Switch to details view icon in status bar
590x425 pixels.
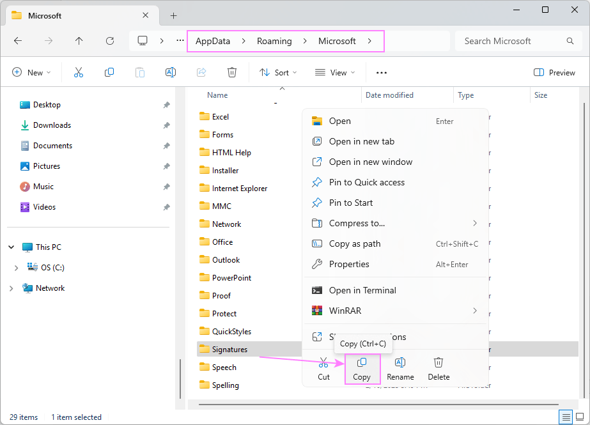[566, 417]
